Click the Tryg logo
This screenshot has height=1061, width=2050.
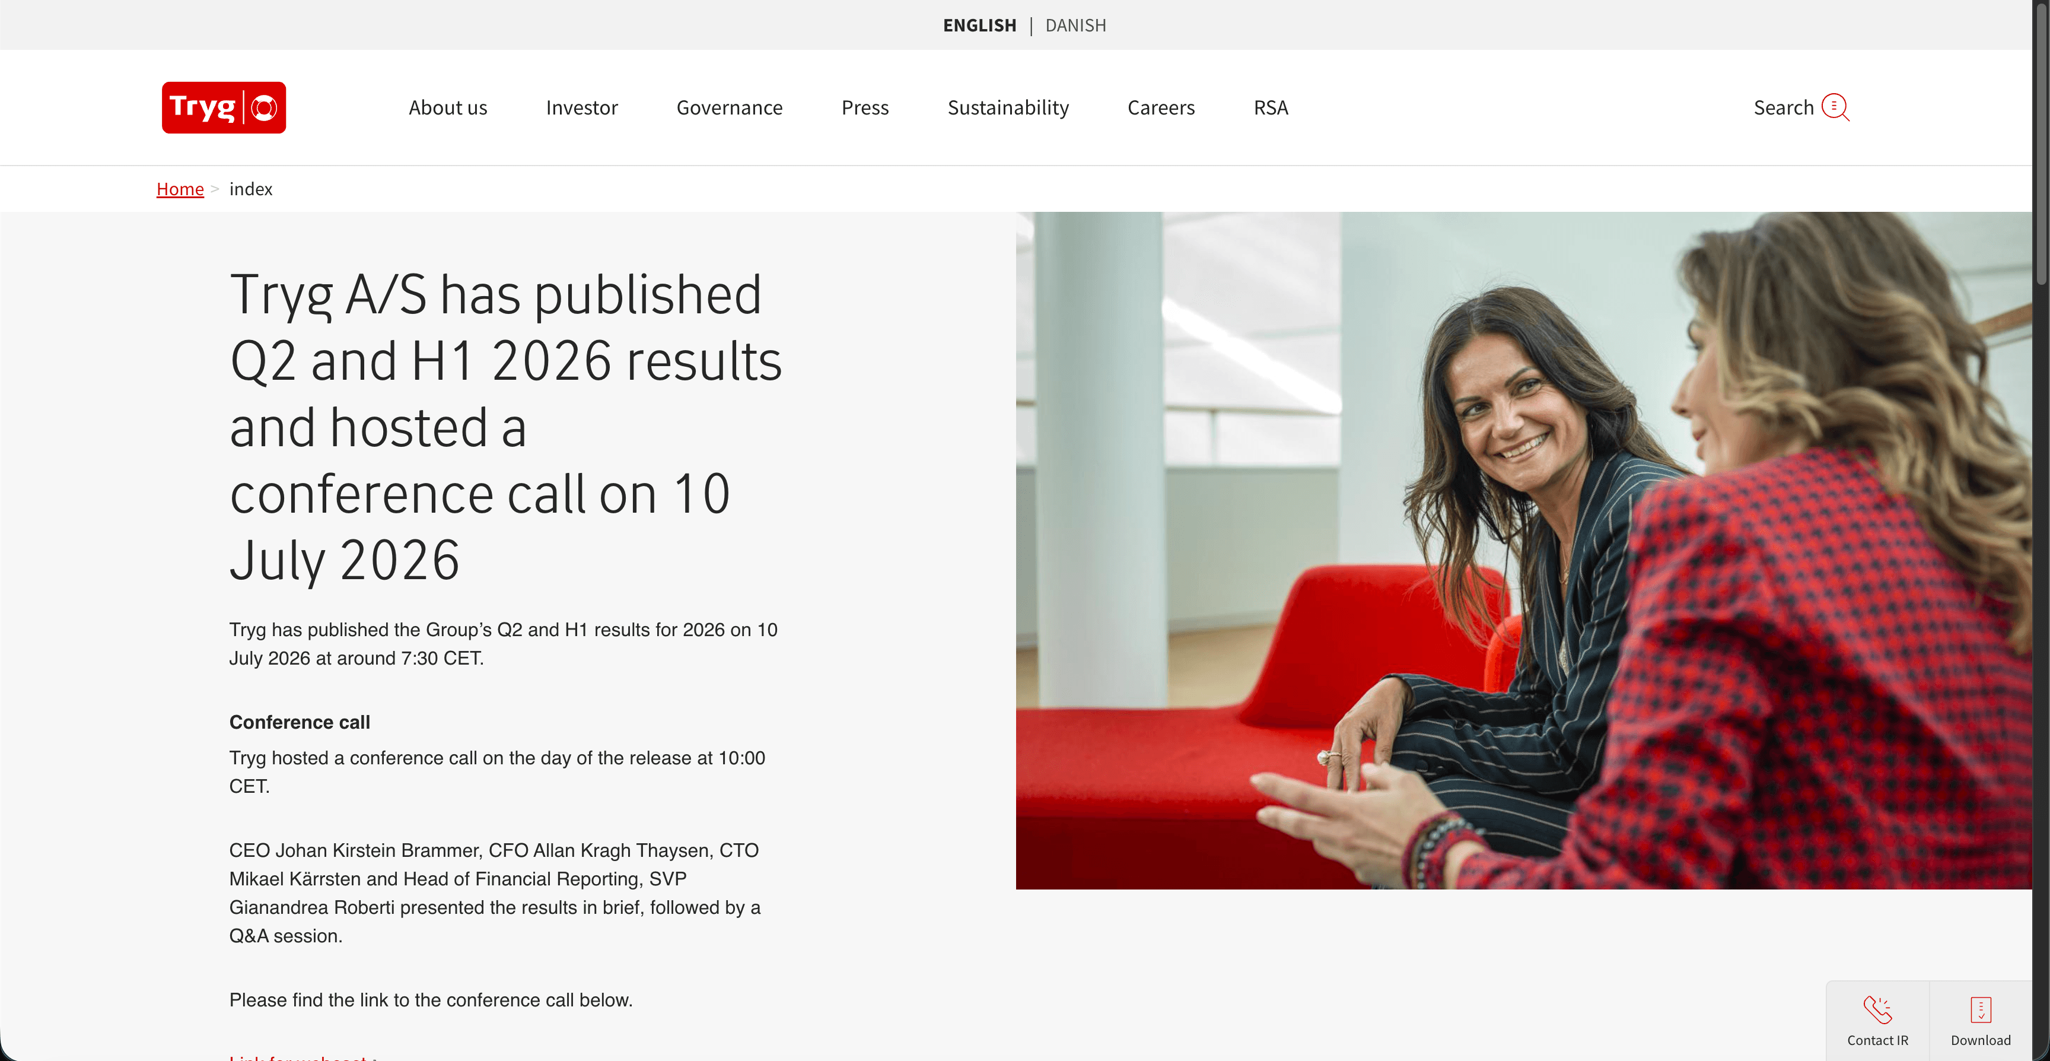point(224,107)
